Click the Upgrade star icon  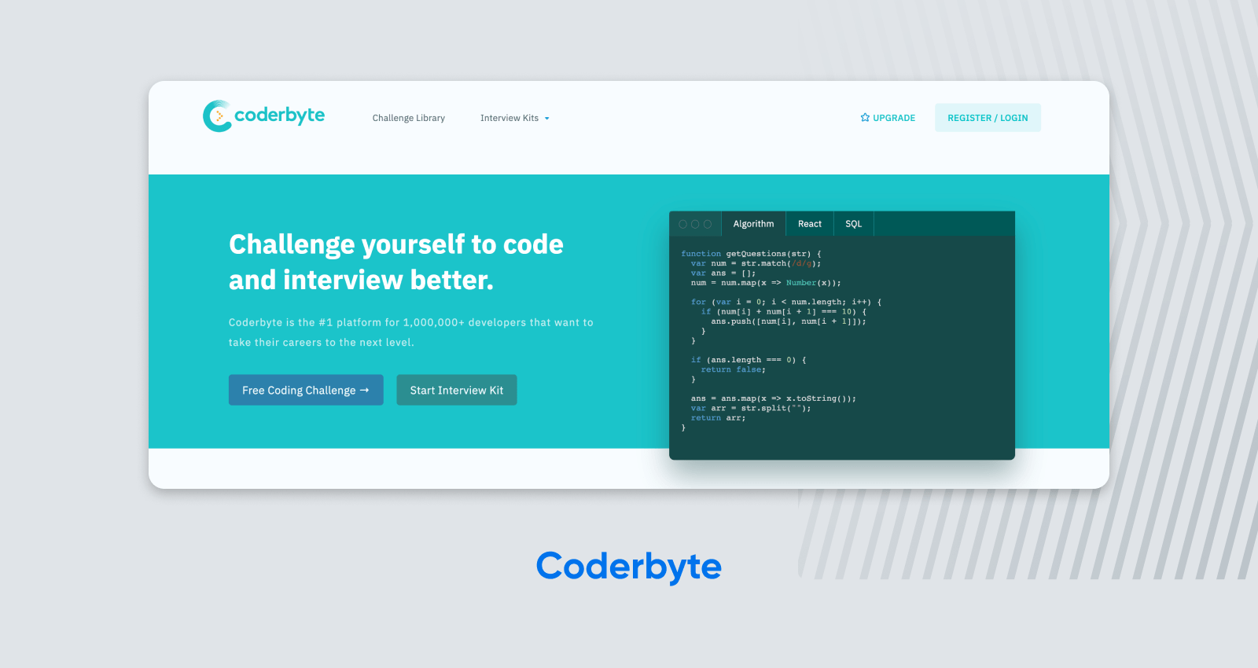pos(865,118)
